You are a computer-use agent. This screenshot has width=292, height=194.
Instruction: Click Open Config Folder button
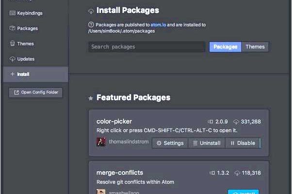(x=35, y=92)
